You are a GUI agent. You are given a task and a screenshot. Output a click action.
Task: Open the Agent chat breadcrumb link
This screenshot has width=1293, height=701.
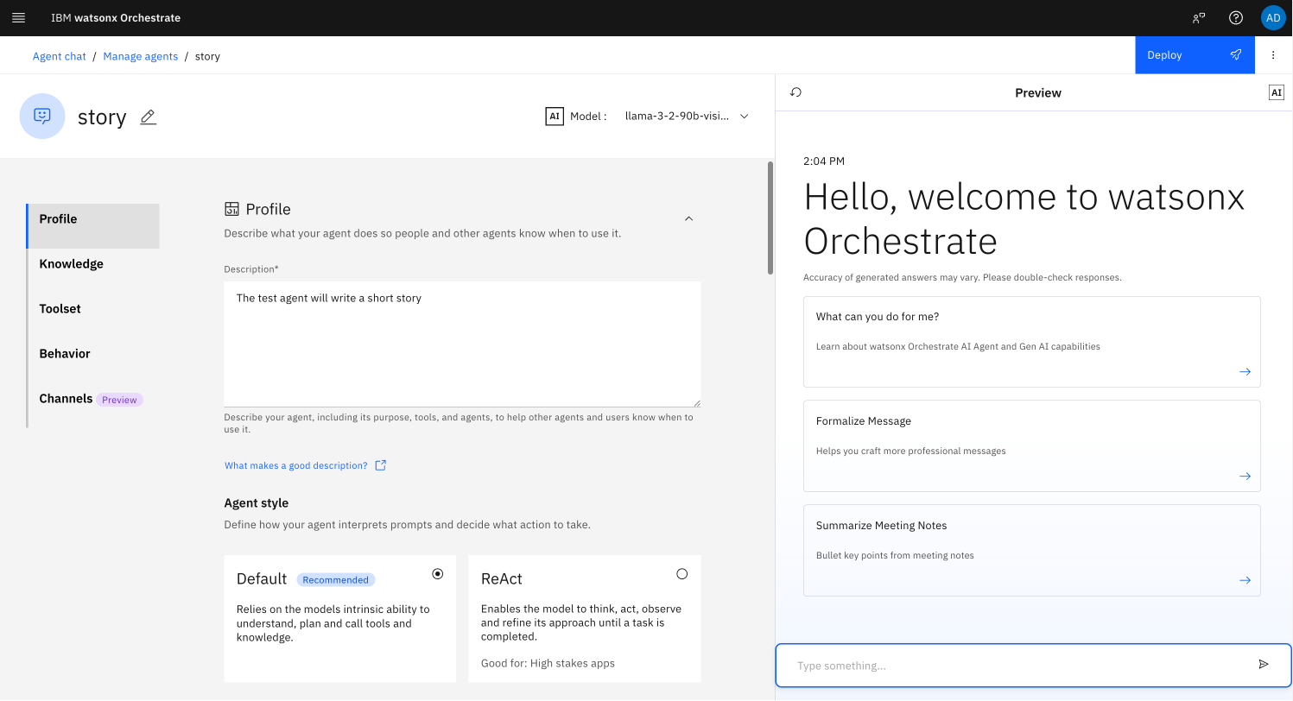point(60,56)
